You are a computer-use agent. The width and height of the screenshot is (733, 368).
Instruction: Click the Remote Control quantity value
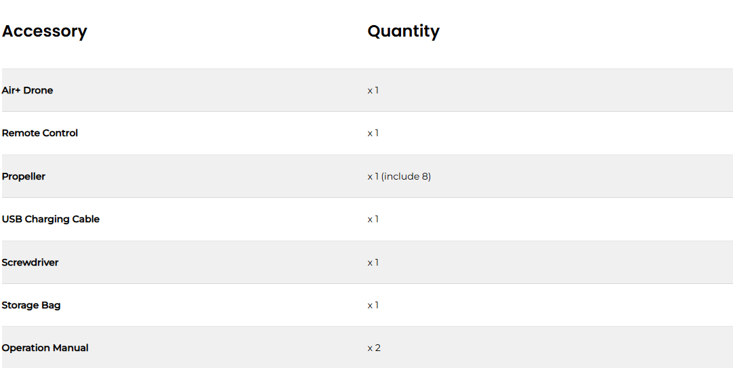point(373,133)
